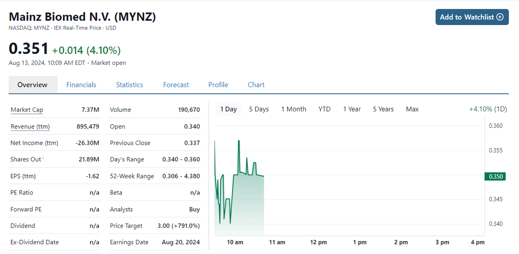Switch to the Chart tab
This screenshot has height=254, width=519.
[256, 85]
